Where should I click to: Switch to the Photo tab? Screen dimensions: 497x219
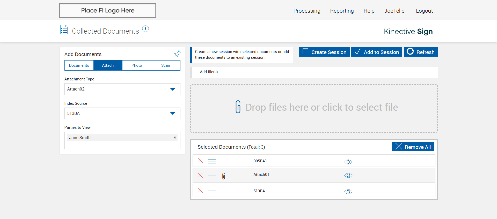pos(137,65)
